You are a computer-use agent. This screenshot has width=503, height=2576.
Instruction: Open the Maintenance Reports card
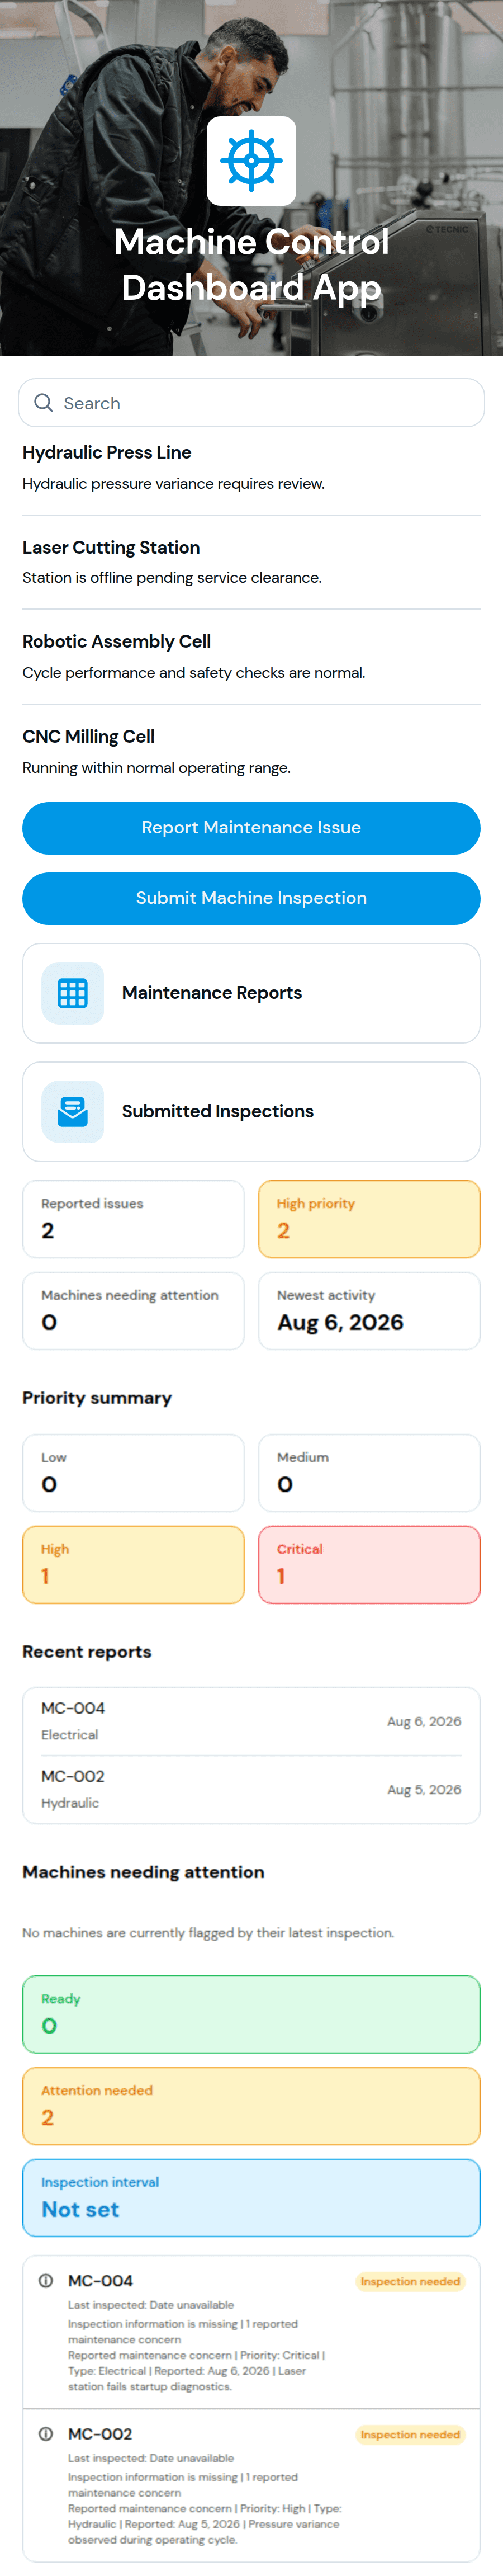click(x=251, y=993)
